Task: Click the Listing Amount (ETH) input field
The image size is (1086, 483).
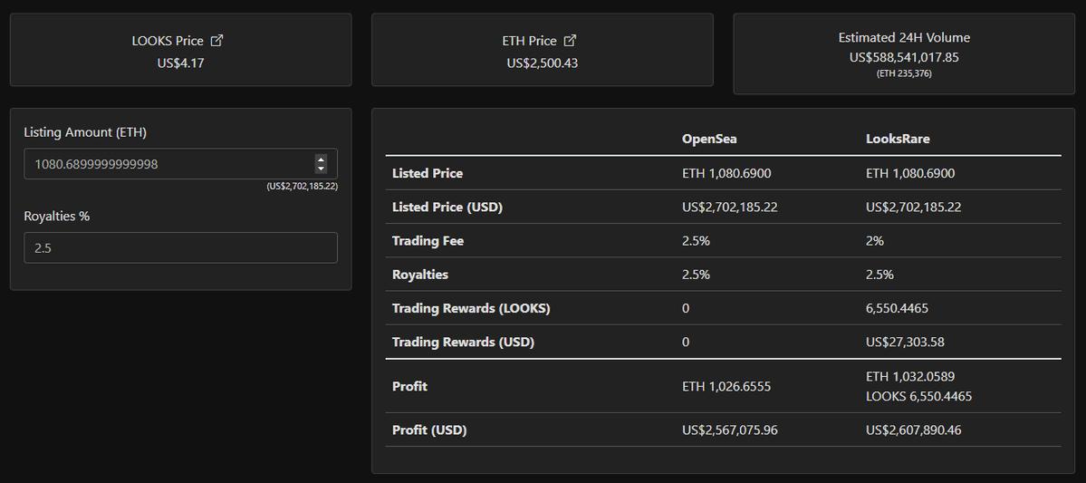Action: point(168,164)
